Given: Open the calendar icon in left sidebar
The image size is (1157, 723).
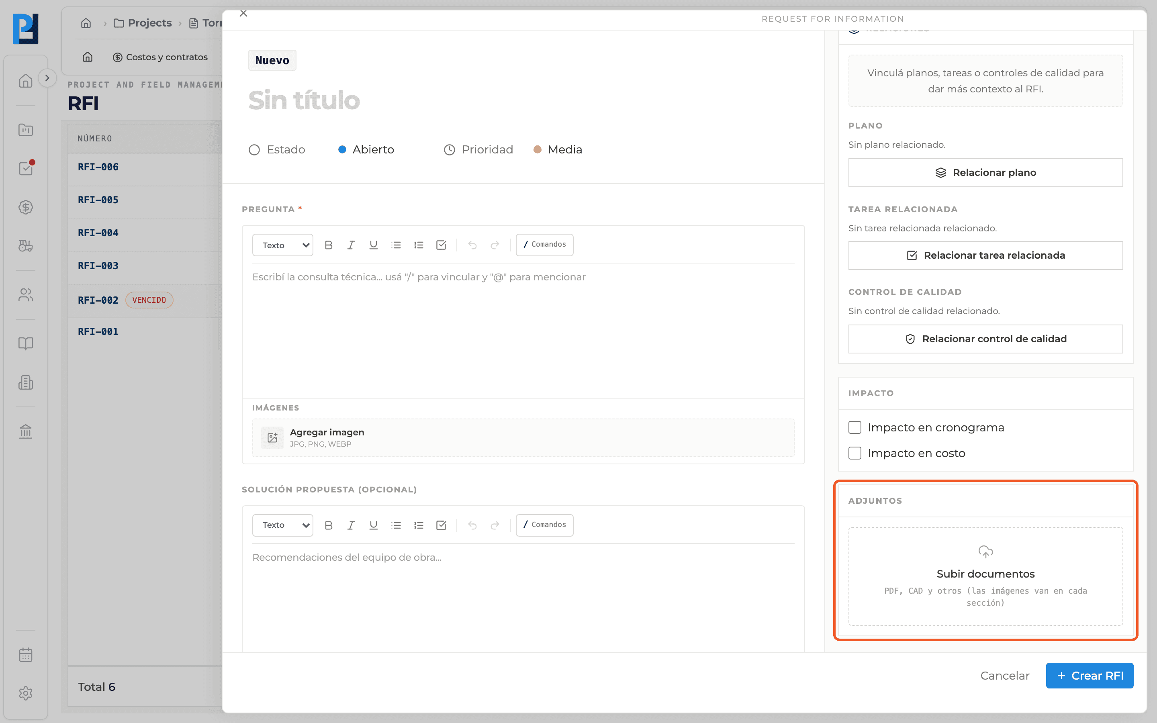Looking at the screenshot, I should click(x=26, y=655).
